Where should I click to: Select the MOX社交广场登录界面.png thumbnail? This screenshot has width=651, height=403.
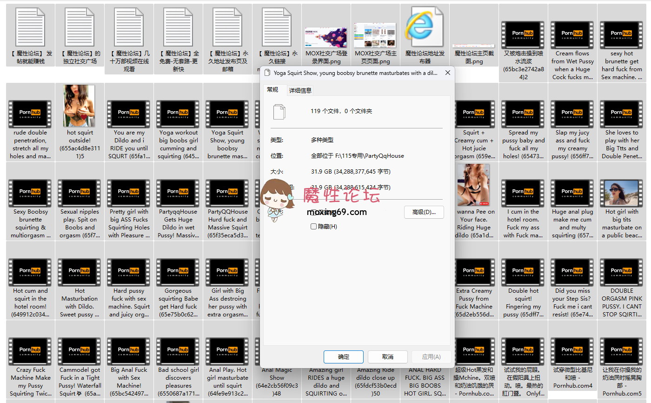(x=326, y=37)
